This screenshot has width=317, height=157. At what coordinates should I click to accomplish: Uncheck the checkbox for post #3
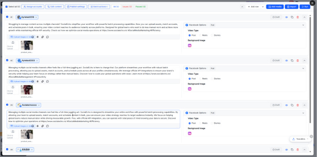coord(7,105)
